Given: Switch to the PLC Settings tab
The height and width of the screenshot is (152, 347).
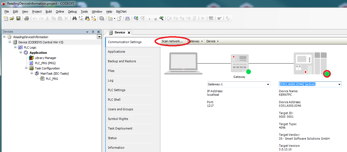Looking at the screenshot, I should click(x=116, y=90).
